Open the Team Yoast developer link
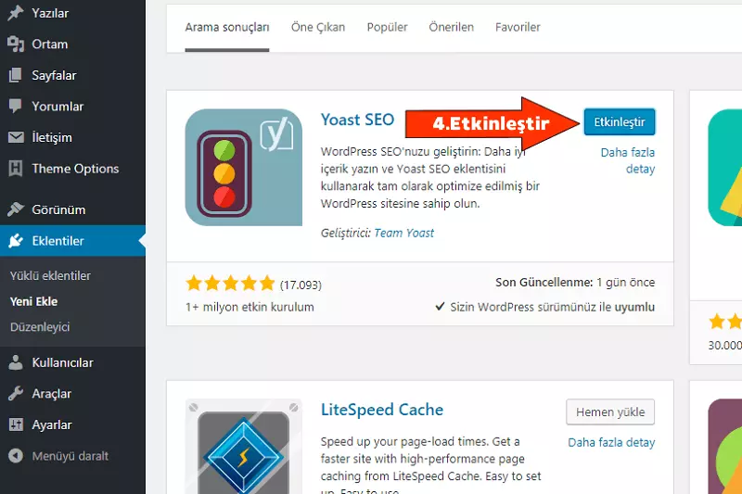 coord(403,233)
